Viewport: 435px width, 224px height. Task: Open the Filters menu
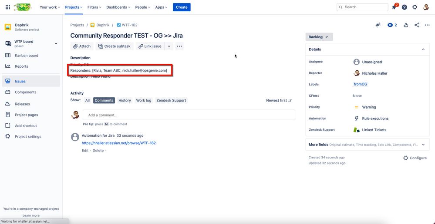(x=94, y=7)
